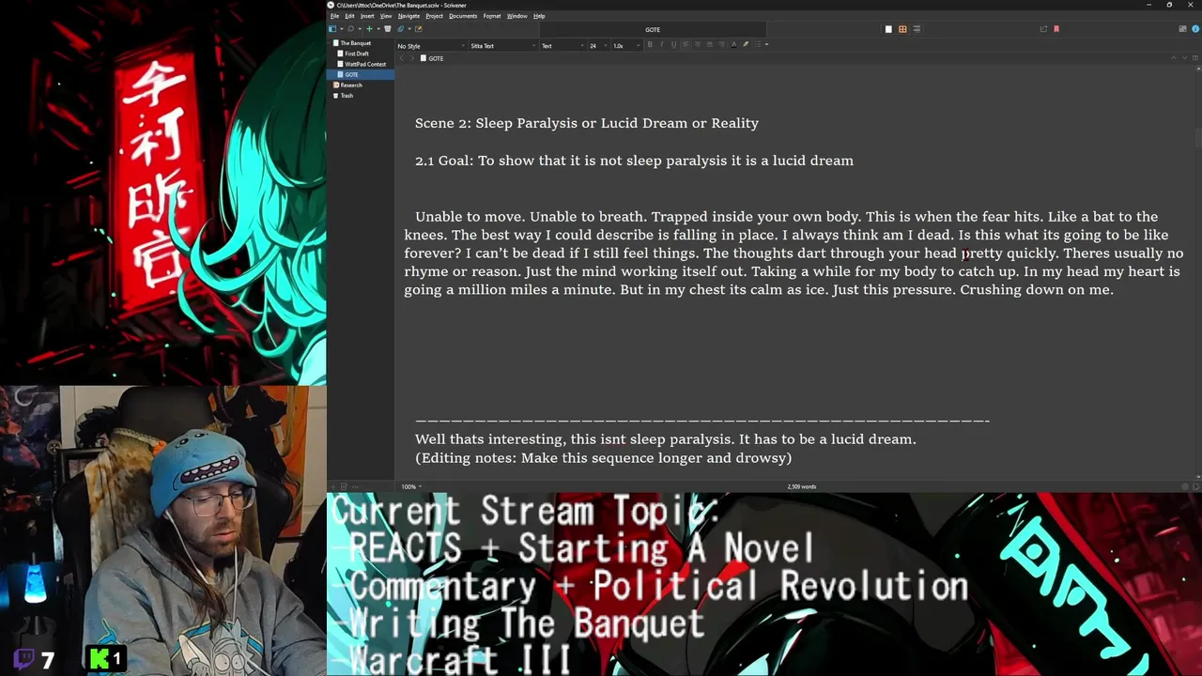The image size is (1202, 676).
Task: Place cursor in 'Scene 2: Sleep Paralysis' heading
Action: (587, 123)
